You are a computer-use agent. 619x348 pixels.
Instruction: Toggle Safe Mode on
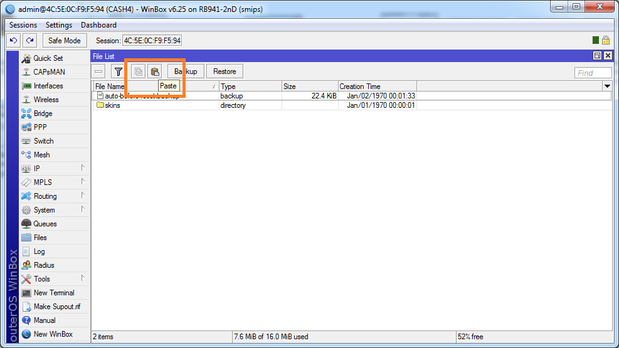pyautogui.click(x=64, y=41)
